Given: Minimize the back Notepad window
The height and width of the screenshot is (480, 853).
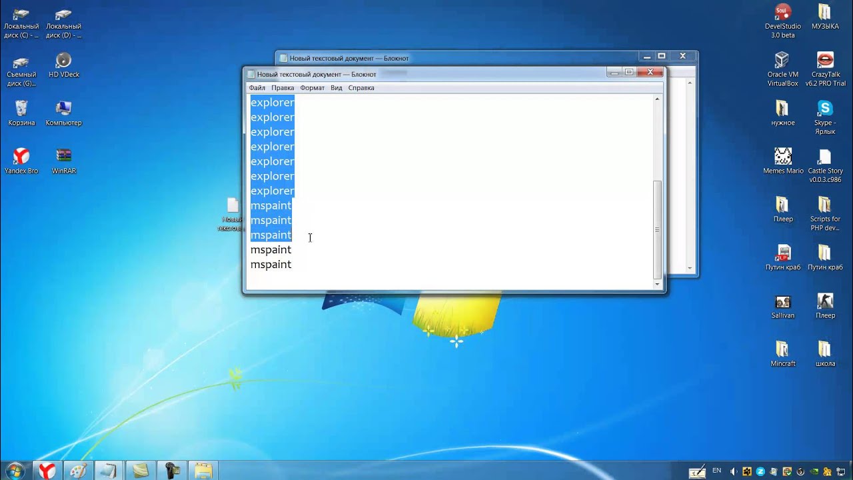Looking at the screenshot, I should (646, 57).
